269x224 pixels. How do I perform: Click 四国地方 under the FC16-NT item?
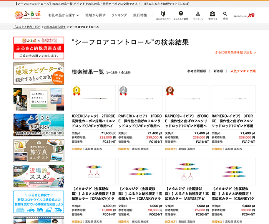coord(170,149)
